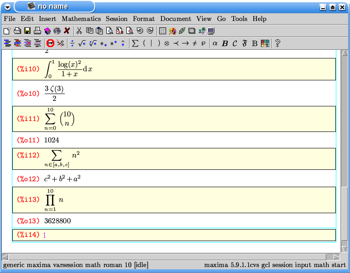
Task: Insert a fraction with the fraction icon
Action: click(x=72, y=43)
